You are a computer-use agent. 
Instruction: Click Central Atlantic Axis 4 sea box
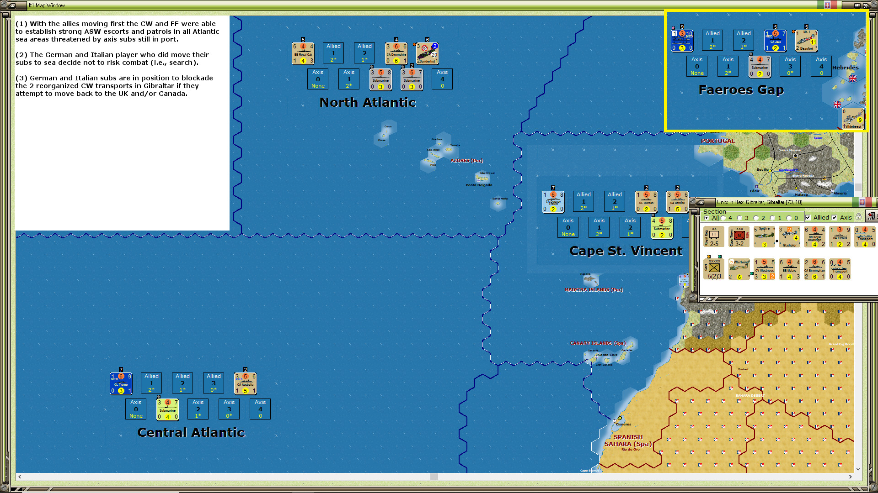[260, 409]
